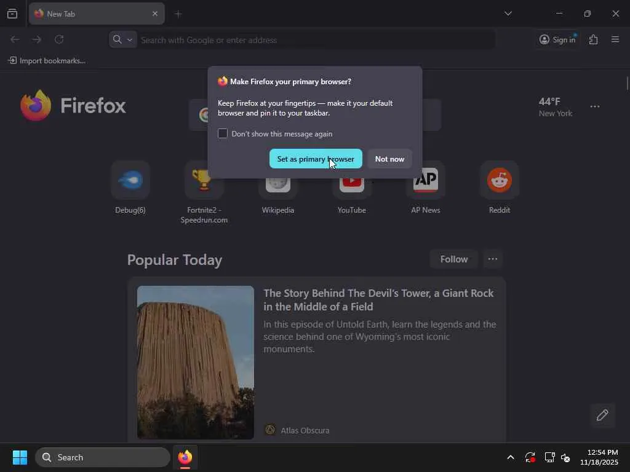Open the AP News shortcut tile

(426, 188)
